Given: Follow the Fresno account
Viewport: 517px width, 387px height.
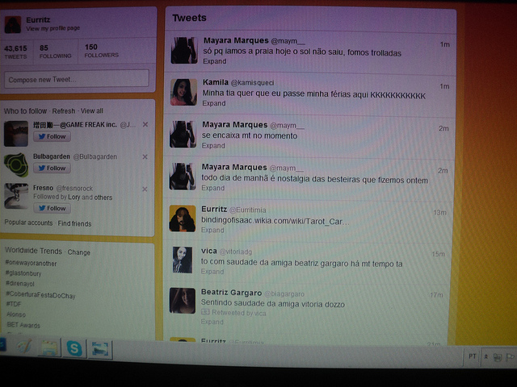Looking at the screenshot, I should coord(52,208).
